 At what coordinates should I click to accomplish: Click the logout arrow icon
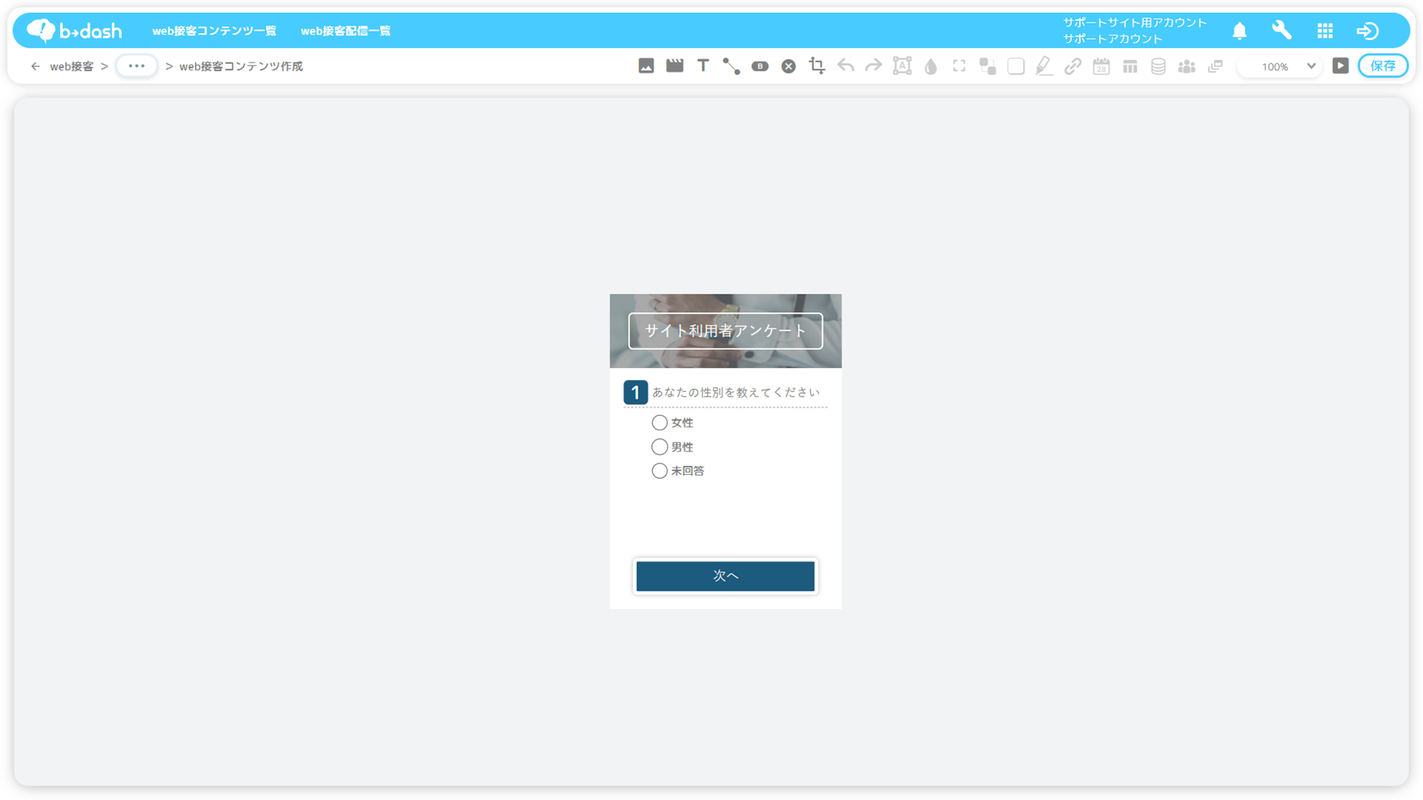click(x=1367, y=31)
